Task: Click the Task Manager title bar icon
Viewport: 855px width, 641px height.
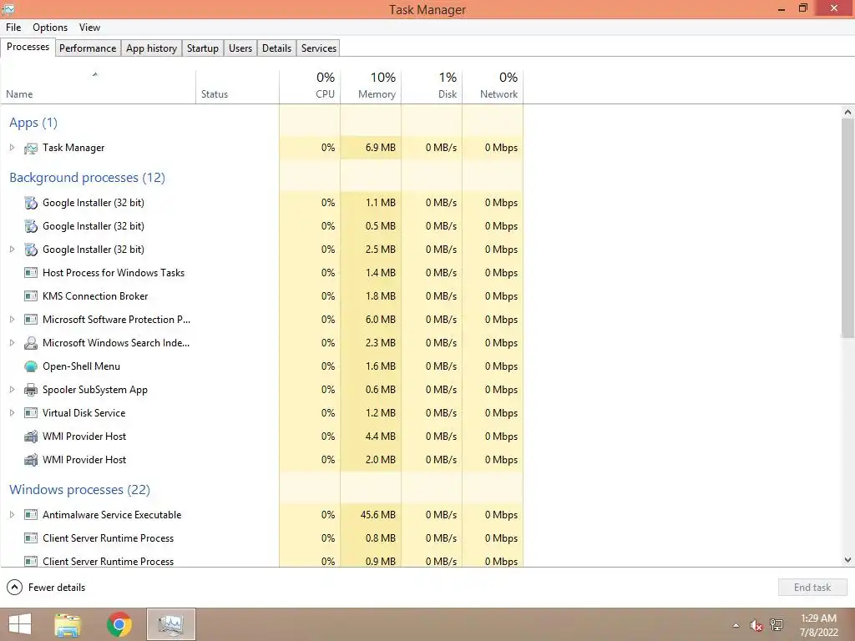Action: click(x=8, y=8)
